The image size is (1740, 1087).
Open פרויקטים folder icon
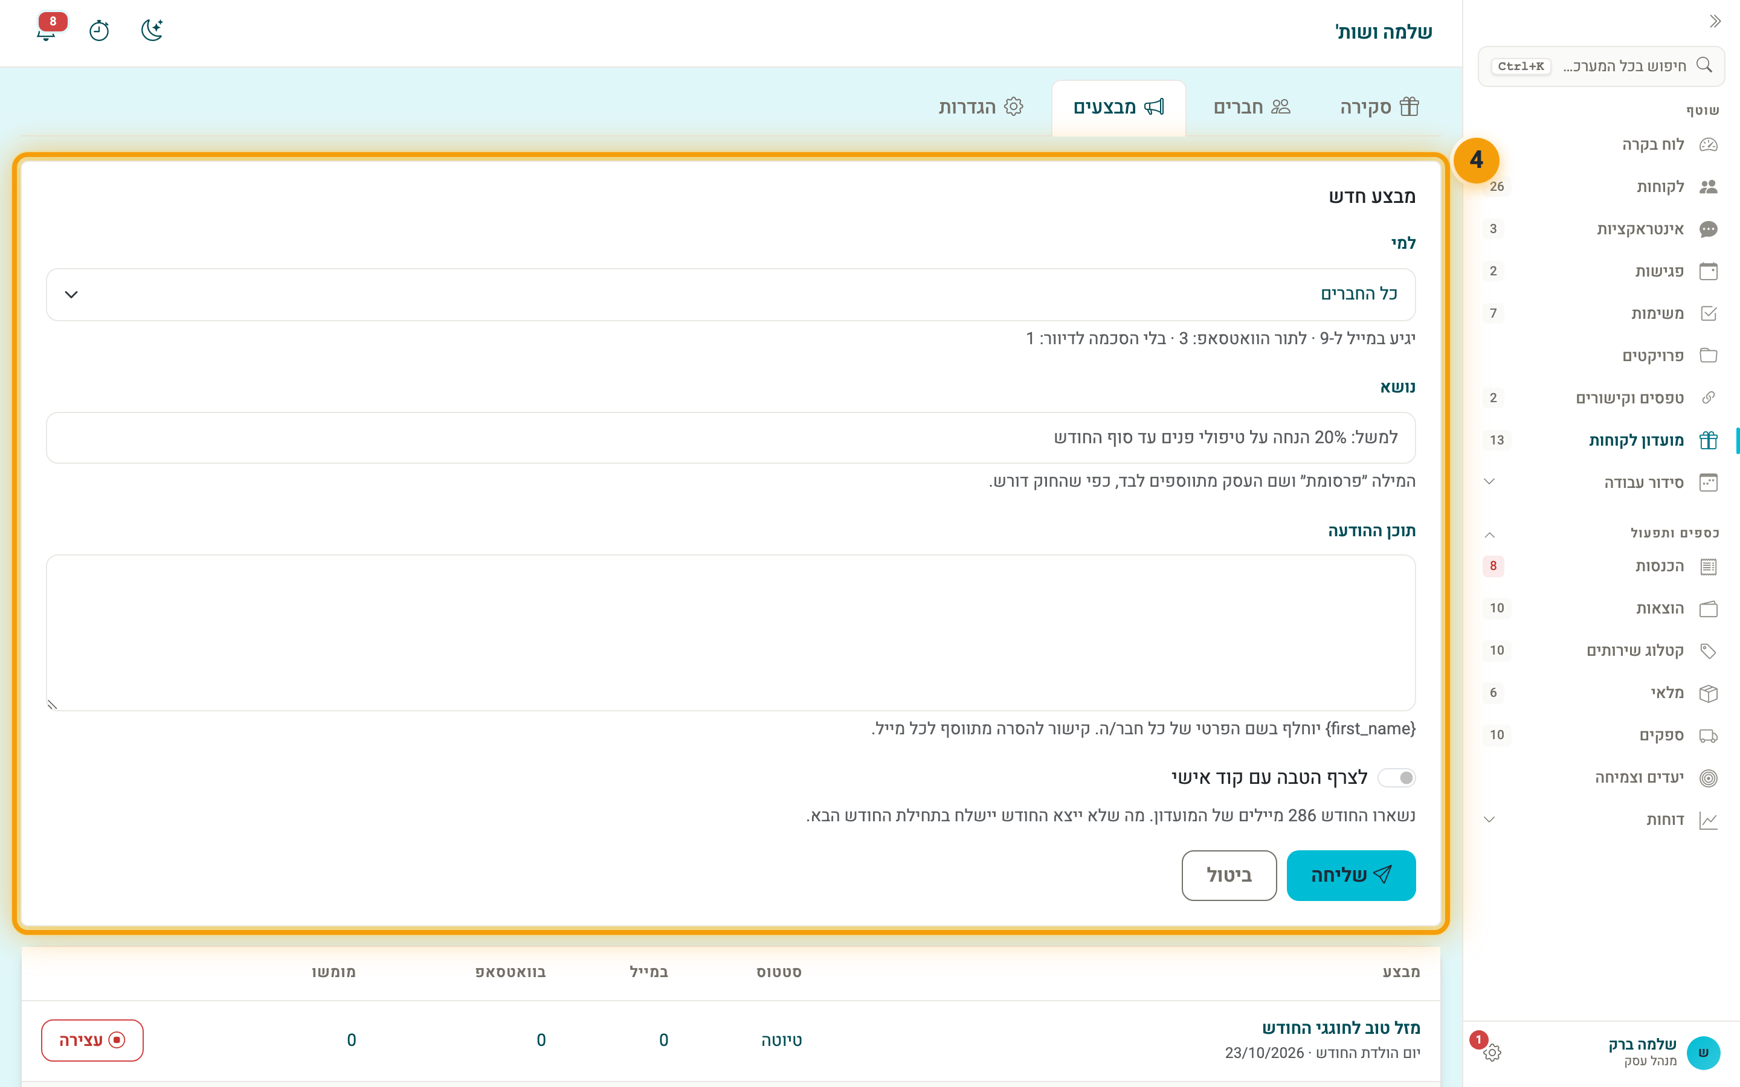pos(1709,356)
